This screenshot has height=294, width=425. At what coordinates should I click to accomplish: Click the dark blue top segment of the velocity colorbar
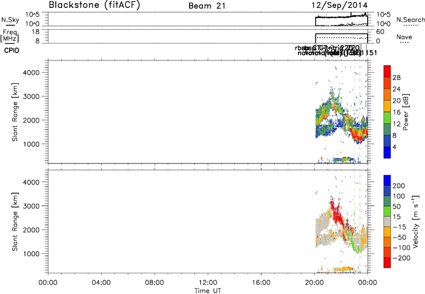pyautogui.click(x=387, y=180)
